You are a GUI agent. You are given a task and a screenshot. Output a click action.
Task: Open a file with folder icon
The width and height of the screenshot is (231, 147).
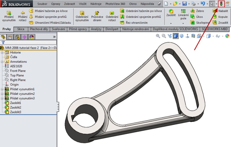[175, 4]
